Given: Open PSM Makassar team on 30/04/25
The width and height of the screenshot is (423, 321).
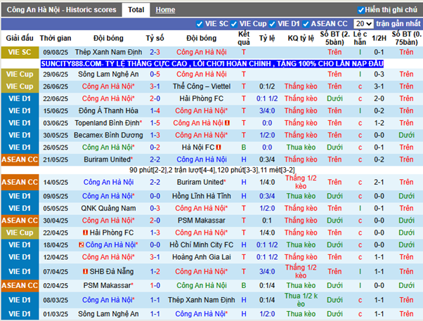Looking at the screenshot, I should [202, 221].
